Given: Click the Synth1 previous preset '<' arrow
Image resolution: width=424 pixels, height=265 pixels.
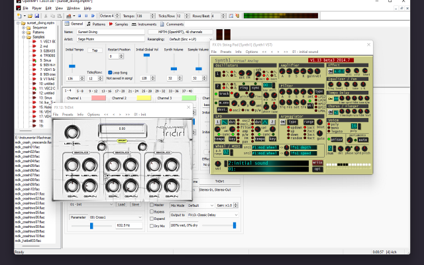Looking at the screenshot, I should [272, 52].
